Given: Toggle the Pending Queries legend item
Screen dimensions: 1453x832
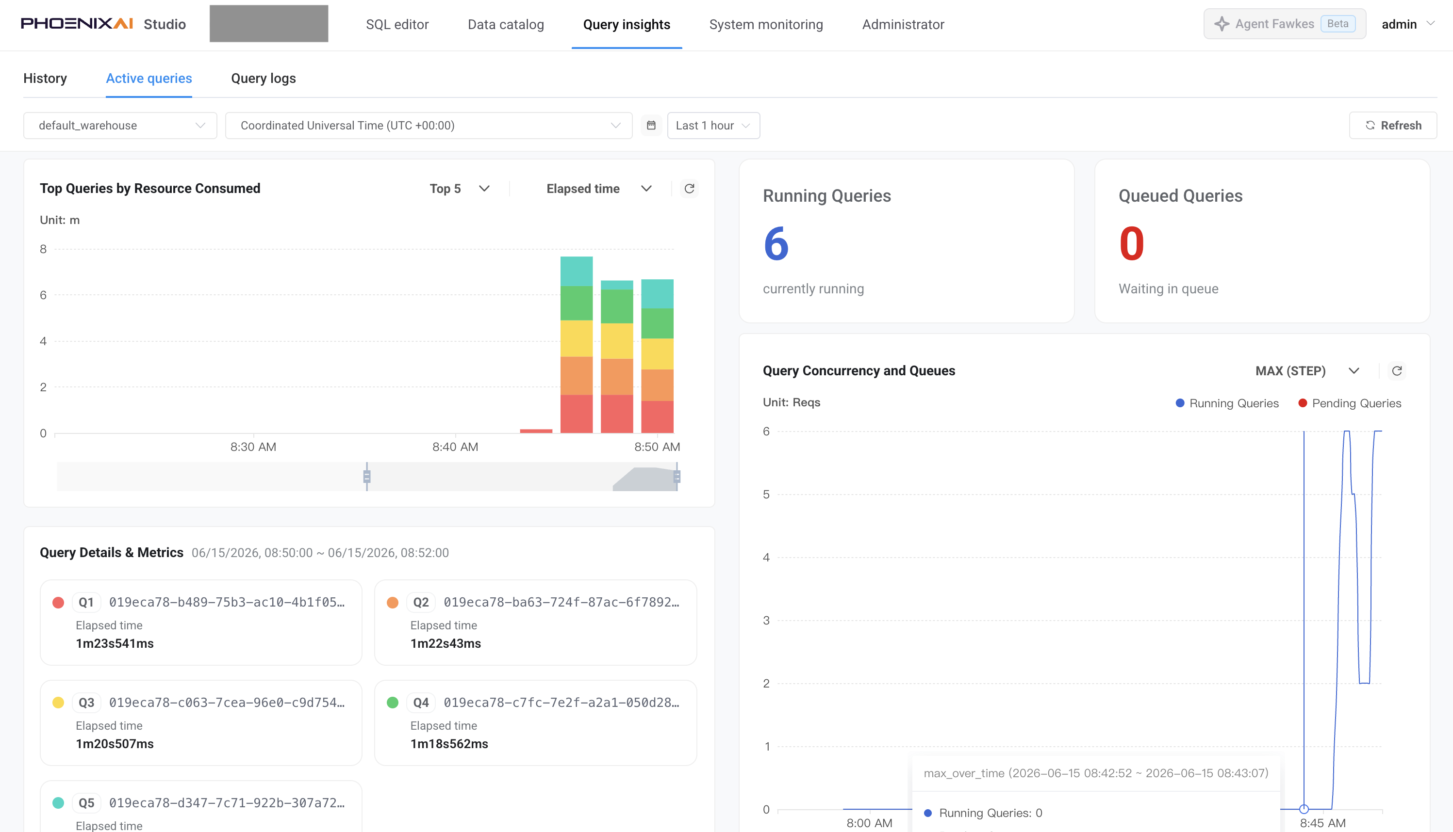Looking at the screenshot, I should click(x=1350, y=403).
